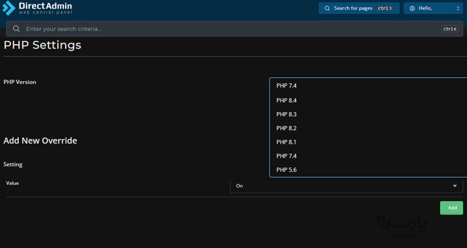Click the green Add button

point(452,208)
